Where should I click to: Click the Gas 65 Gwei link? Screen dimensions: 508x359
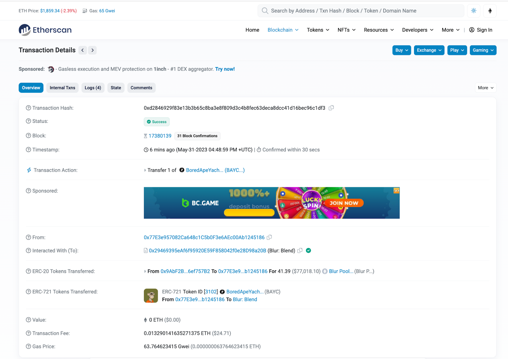107,11
